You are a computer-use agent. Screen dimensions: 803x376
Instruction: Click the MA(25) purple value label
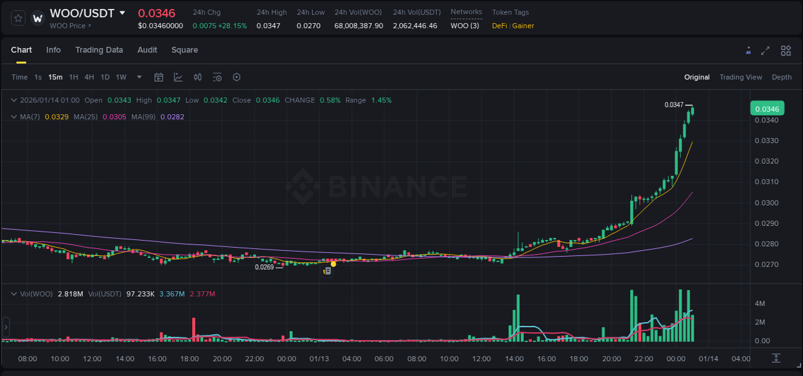click(x=115, y=117)
